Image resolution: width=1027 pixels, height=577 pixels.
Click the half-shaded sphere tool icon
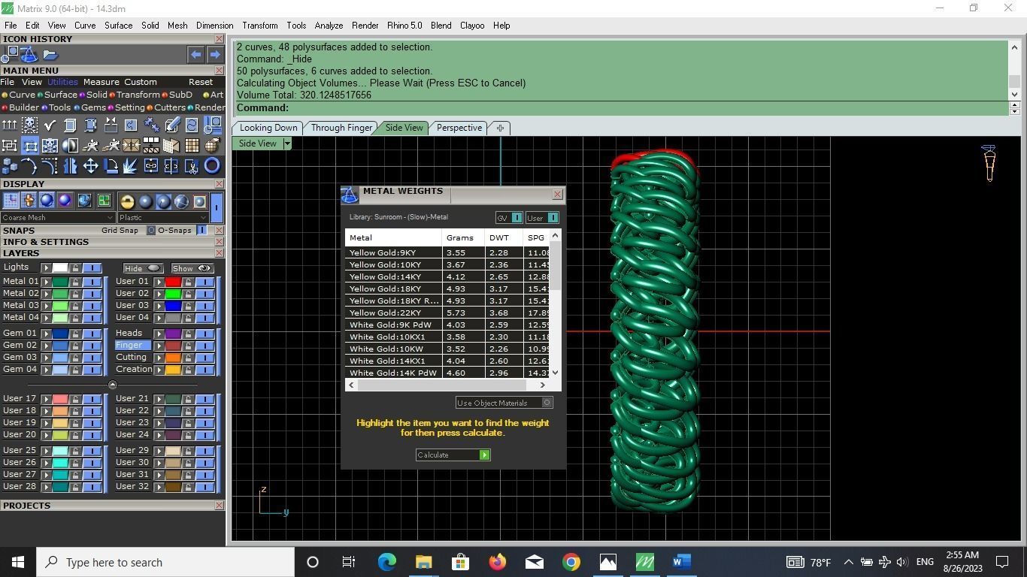[x=71, y=145]
